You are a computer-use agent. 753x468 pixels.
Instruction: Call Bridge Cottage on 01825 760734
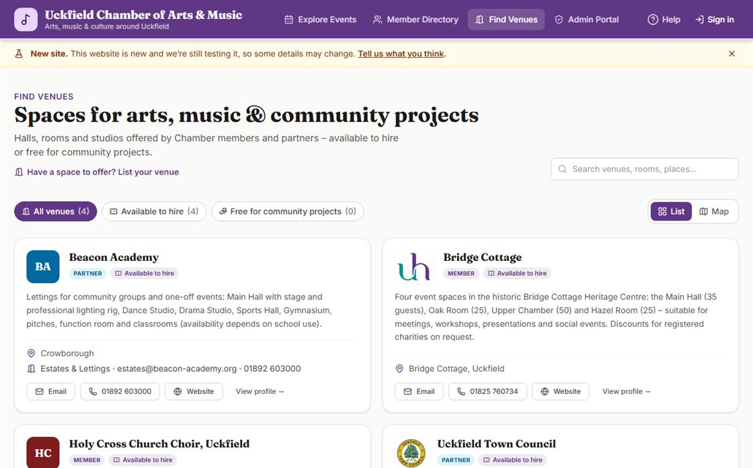point(488,391)
